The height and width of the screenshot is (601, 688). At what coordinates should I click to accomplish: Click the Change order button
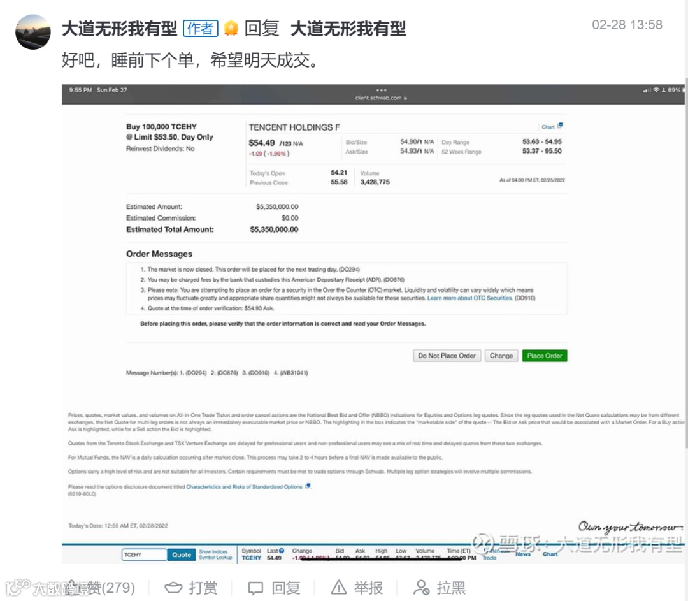pos(501,356)
